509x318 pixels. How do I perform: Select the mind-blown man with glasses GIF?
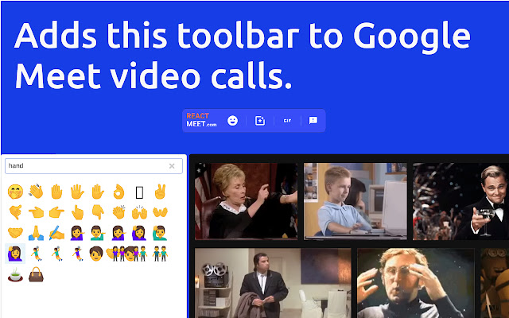pyautogui.click(x=416, y=283)
